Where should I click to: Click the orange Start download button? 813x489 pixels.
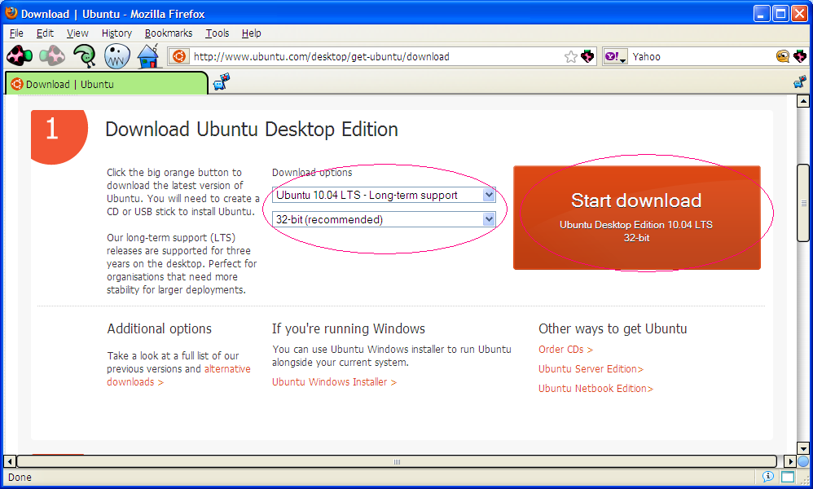click(x=636, y=217)
